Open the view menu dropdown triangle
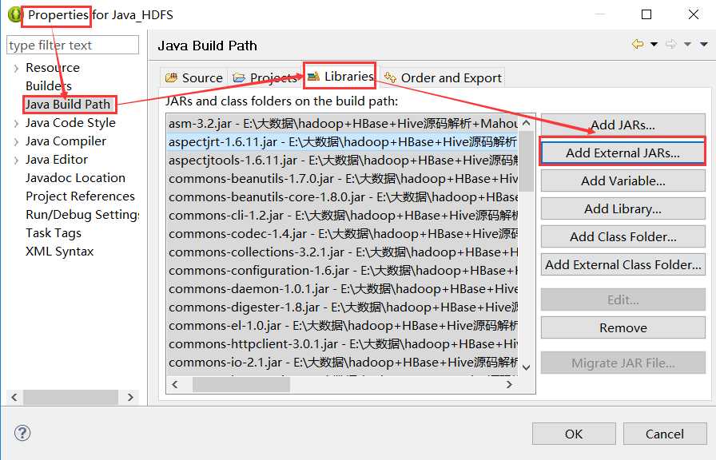The height and width of the screenshot is (460, 716). [x=704, y=44]
